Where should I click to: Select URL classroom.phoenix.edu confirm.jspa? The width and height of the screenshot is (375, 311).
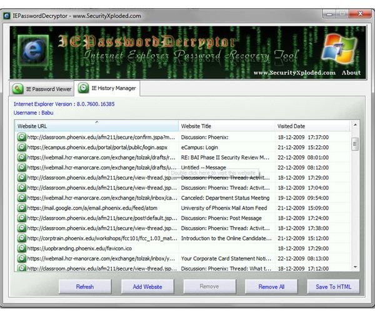tap(101, 137)
